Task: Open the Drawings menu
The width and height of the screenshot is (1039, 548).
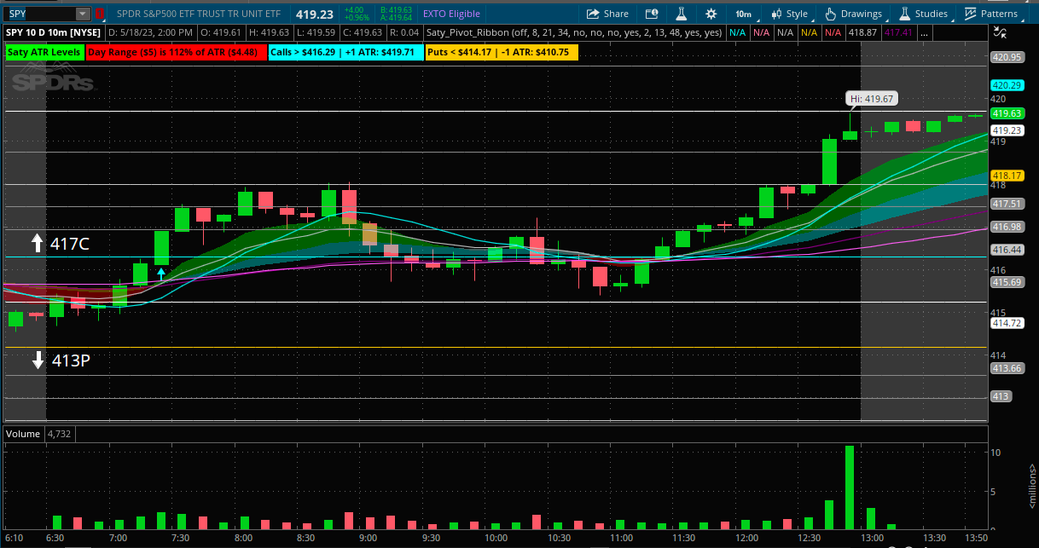Action: click(x=855, y=14)
